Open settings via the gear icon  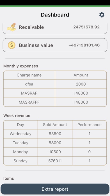pos(102,15)
